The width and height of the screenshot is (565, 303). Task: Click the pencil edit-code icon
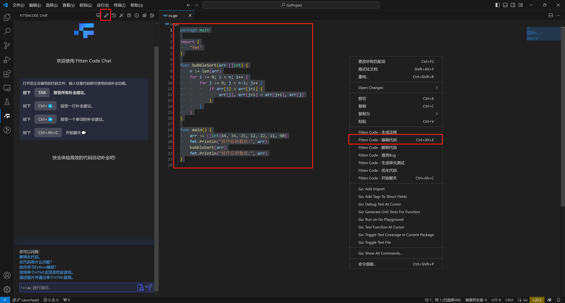pos(106,16)
